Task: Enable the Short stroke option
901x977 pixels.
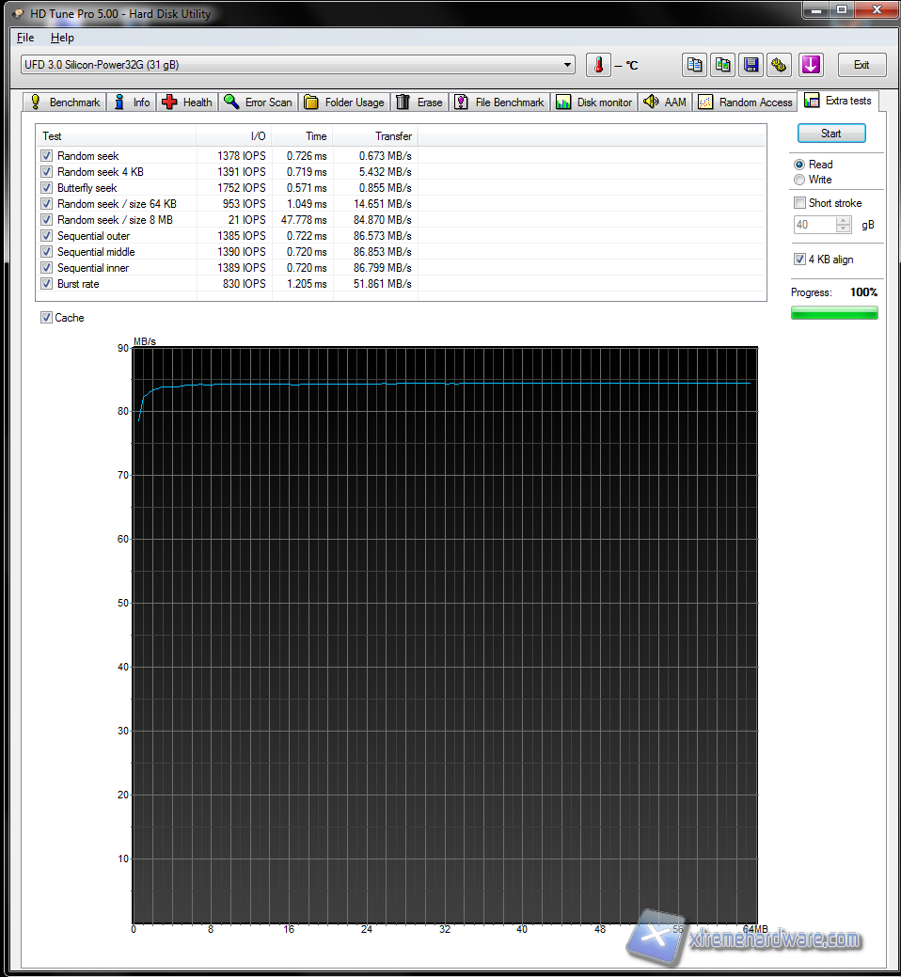Action: click(799, 203)
